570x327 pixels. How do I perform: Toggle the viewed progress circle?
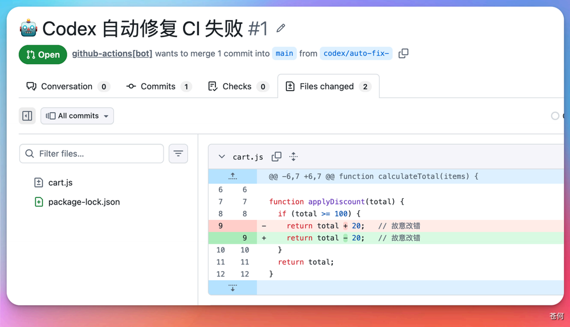(x=555, y=116)
